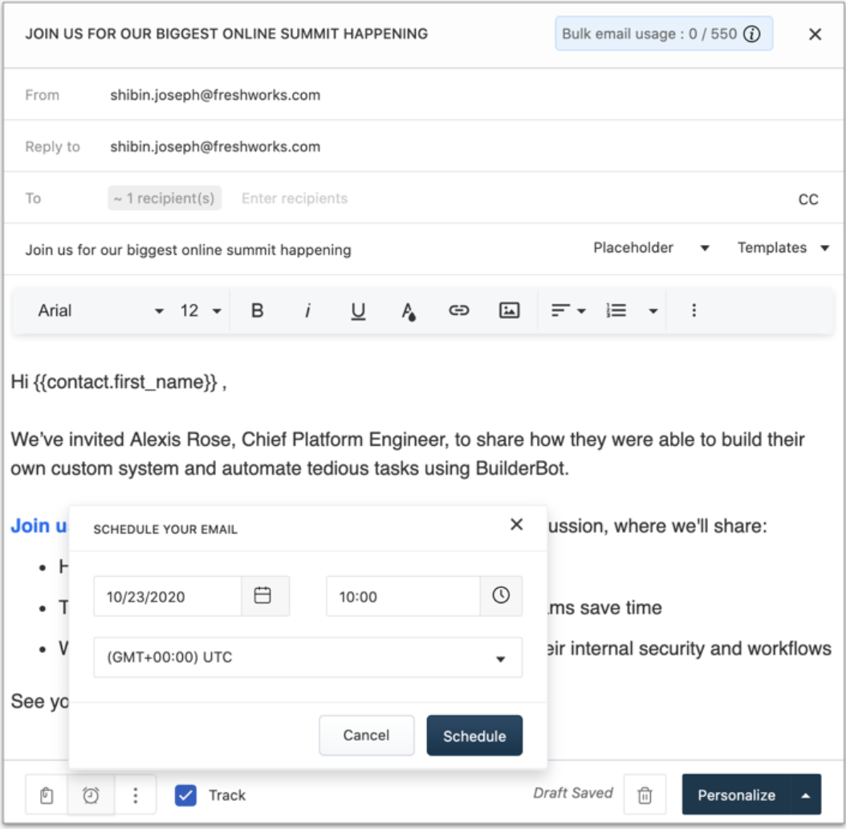Change the Arial font family

point(100,311)
